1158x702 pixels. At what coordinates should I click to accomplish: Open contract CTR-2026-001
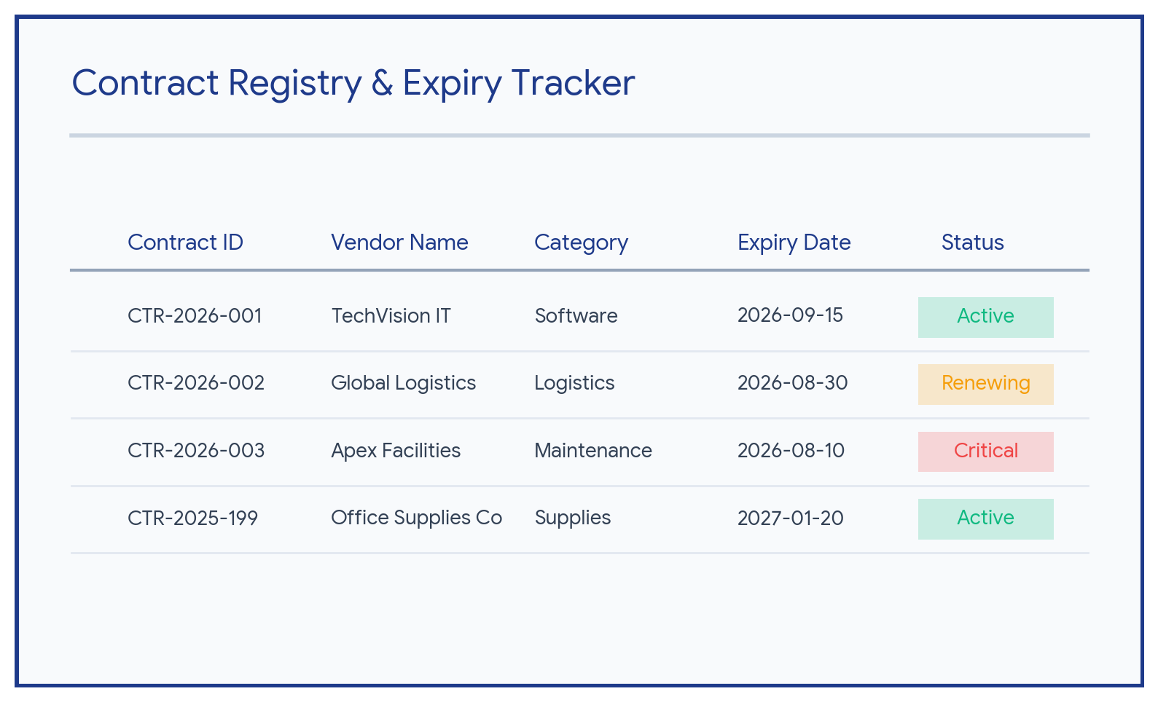coord(195,316)
